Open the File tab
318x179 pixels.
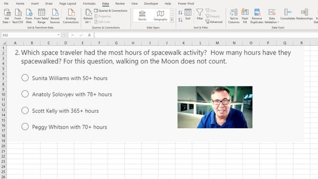coord(6,3)
